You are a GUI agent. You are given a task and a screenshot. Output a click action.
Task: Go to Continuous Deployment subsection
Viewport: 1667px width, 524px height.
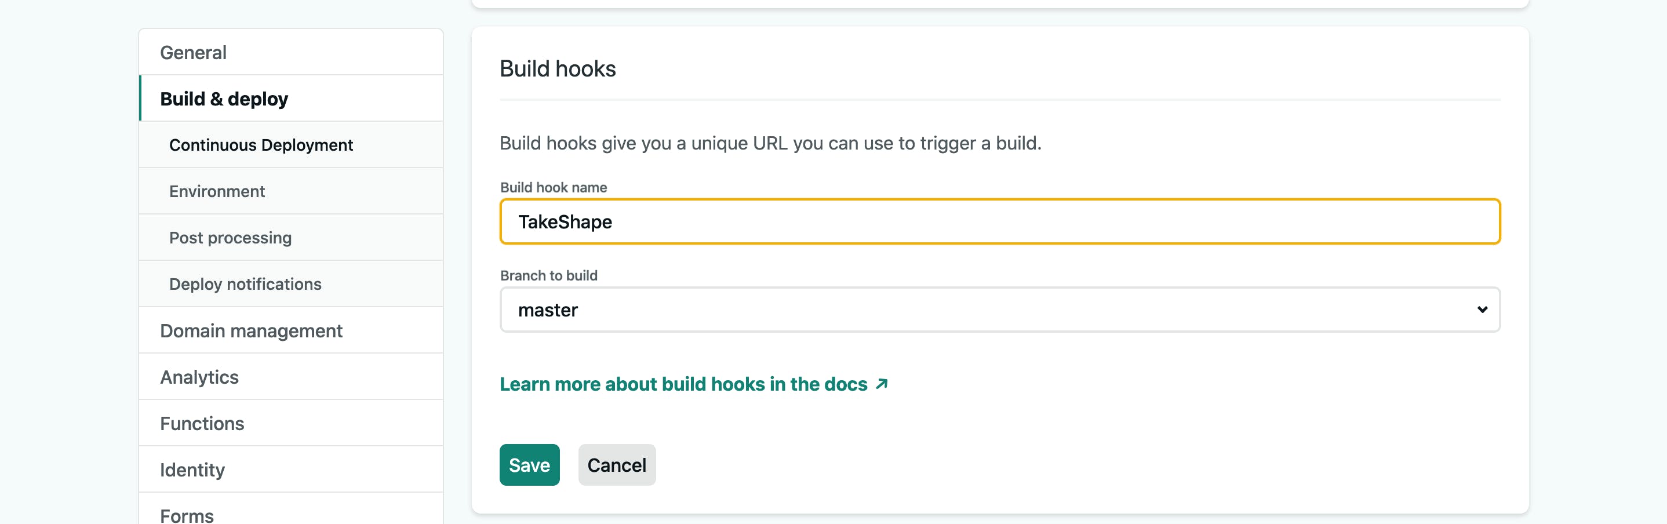pyautogui.click(x=290, y=145)
